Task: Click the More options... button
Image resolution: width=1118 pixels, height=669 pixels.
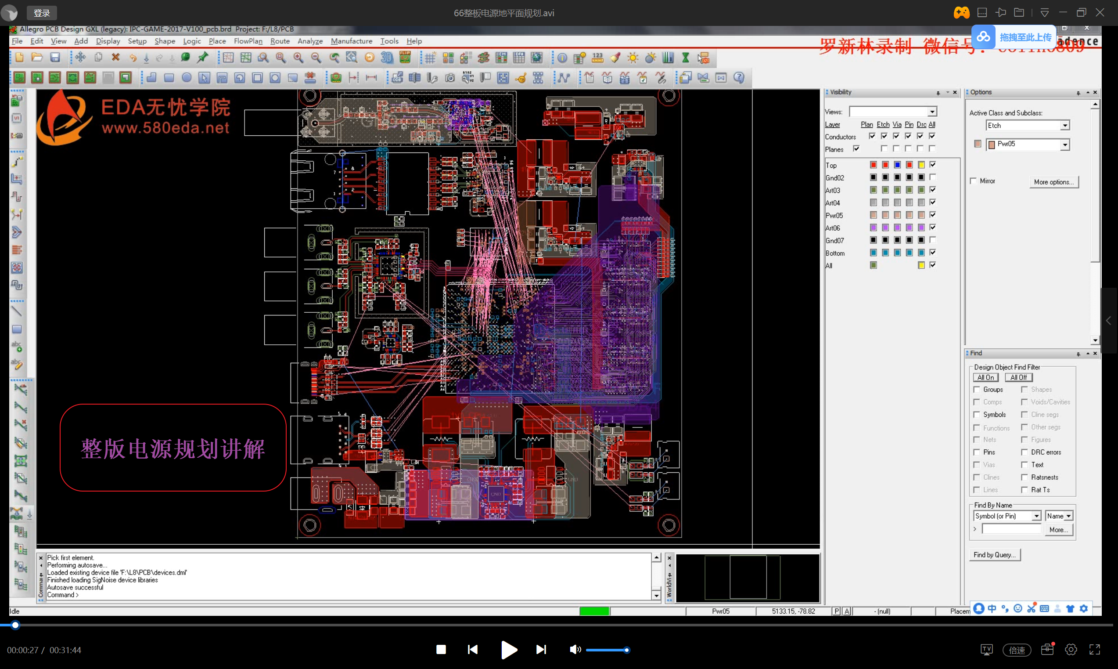Action: click(1053, 182)
